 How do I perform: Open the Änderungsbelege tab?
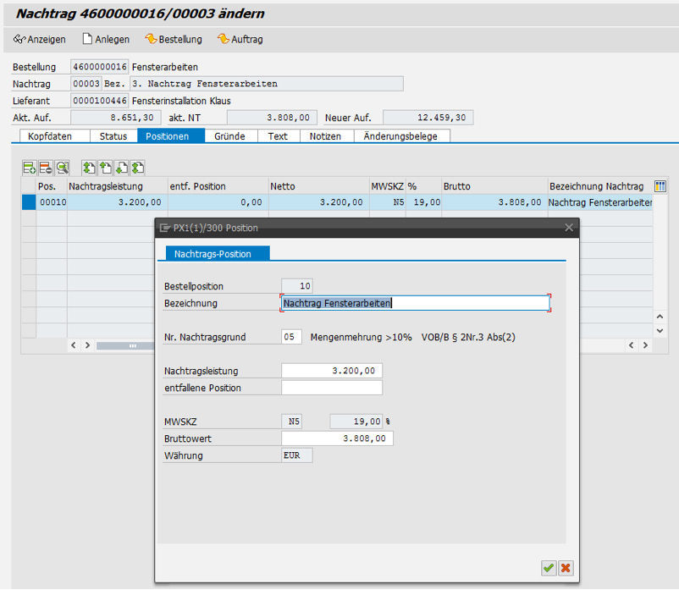[402, 136]
